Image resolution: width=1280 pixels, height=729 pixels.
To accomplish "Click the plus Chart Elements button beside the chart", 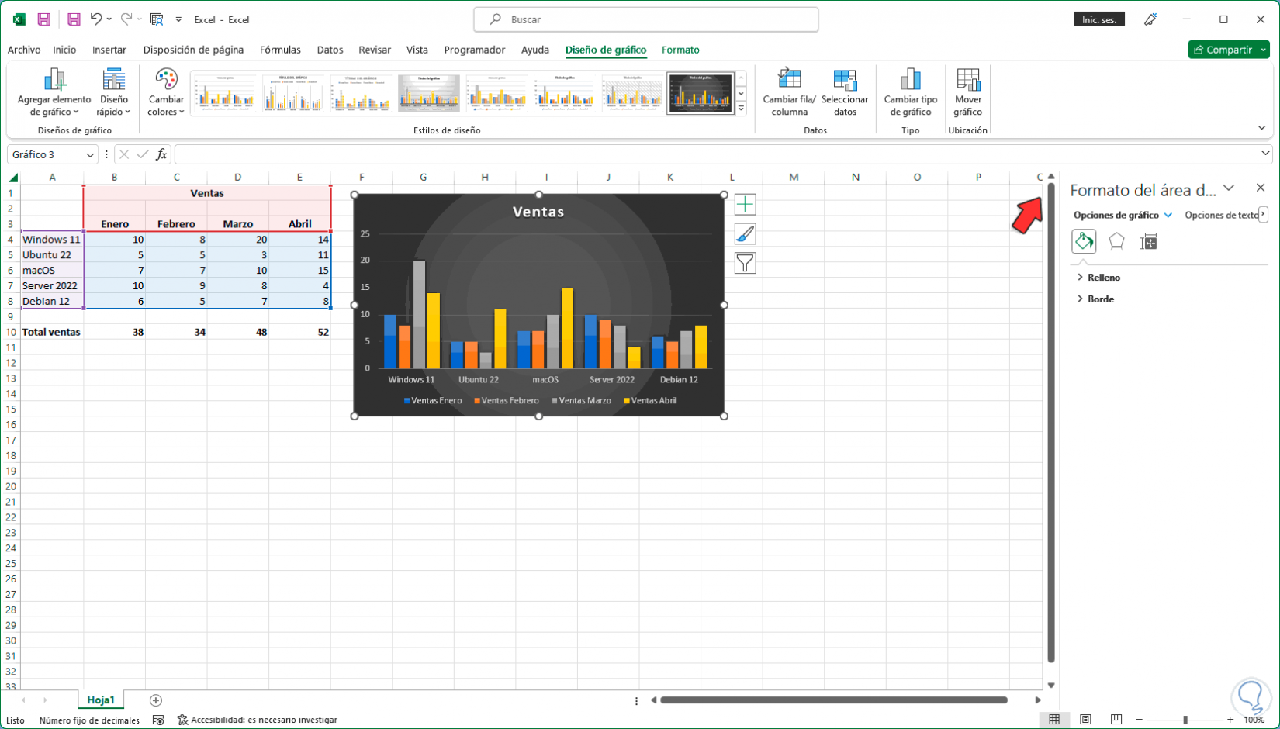I will coord(745,205).
